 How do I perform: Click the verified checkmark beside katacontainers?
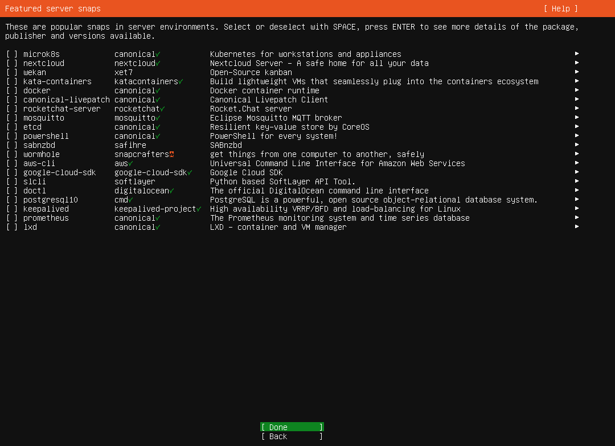click(181, 81)
